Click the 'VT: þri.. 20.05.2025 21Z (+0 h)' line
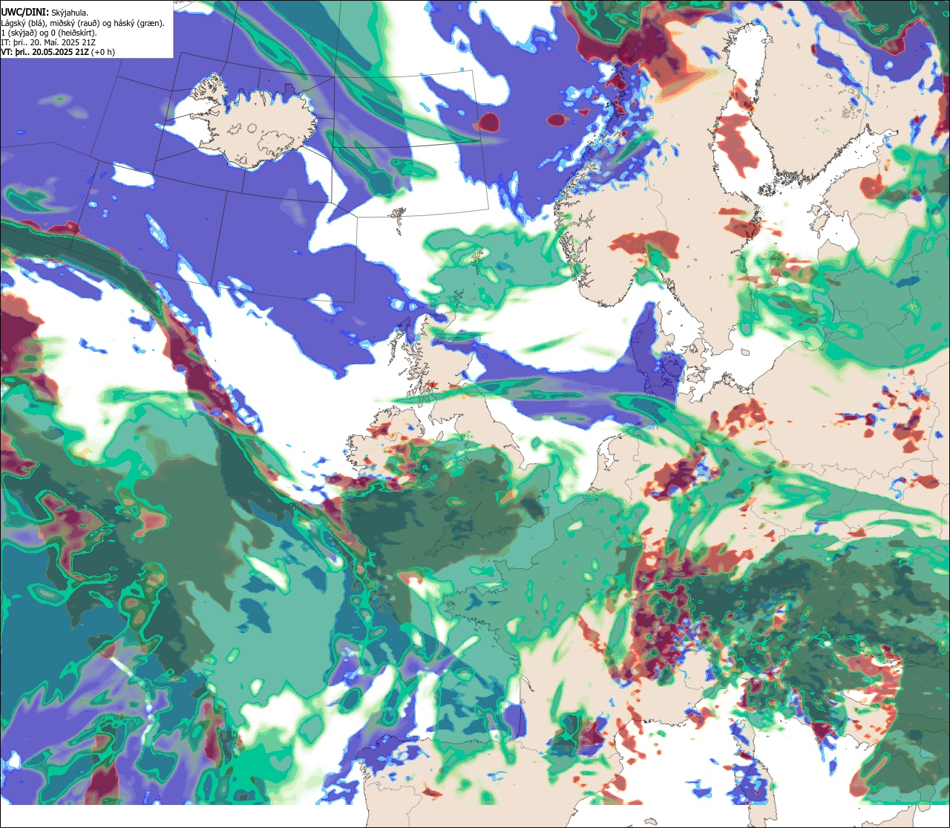 coord(58,52)
